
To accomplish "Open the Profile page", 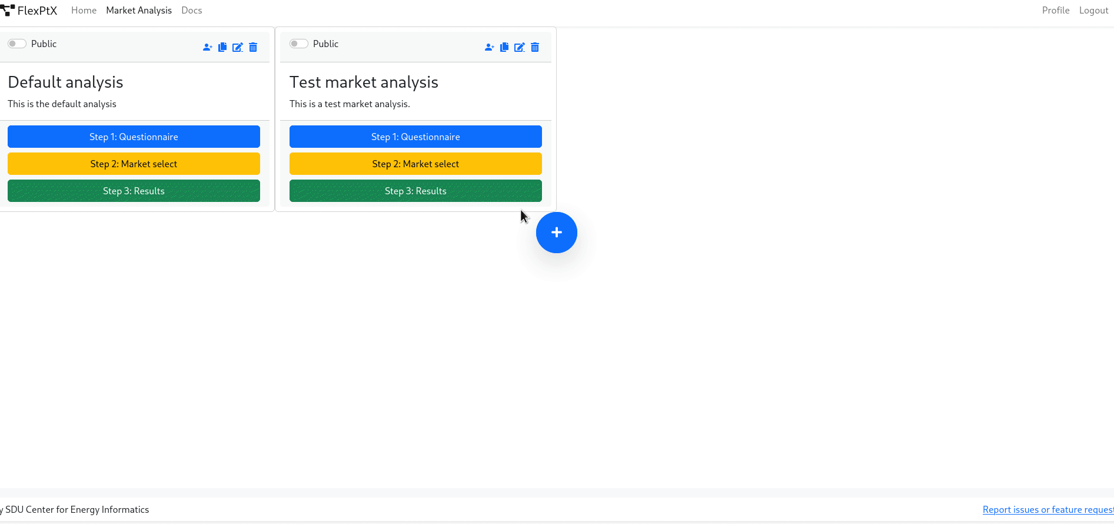I will 1056,11.
